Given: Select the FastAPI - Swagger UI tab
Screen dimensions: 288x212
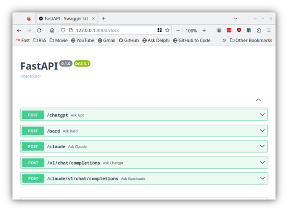Looking at the screenshot, I should click(67, 19).
